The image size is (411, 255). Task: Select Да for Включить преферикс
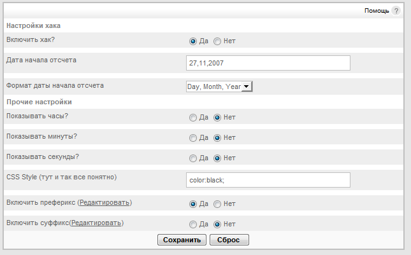193,204
